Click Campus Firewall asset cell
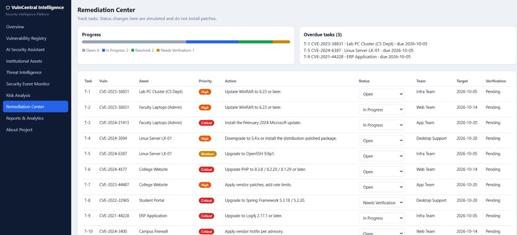Viewport: 517px width, 235px height. click(x=153, y=231)
